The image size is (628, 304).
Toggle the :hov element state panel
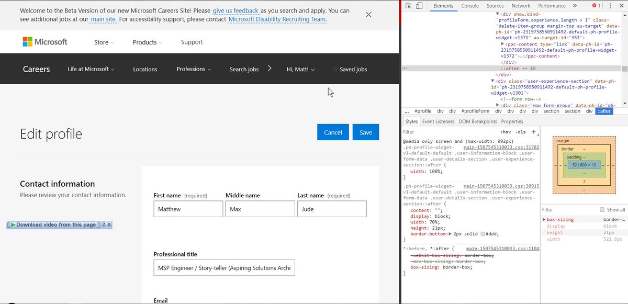click(x=505, y=132)
